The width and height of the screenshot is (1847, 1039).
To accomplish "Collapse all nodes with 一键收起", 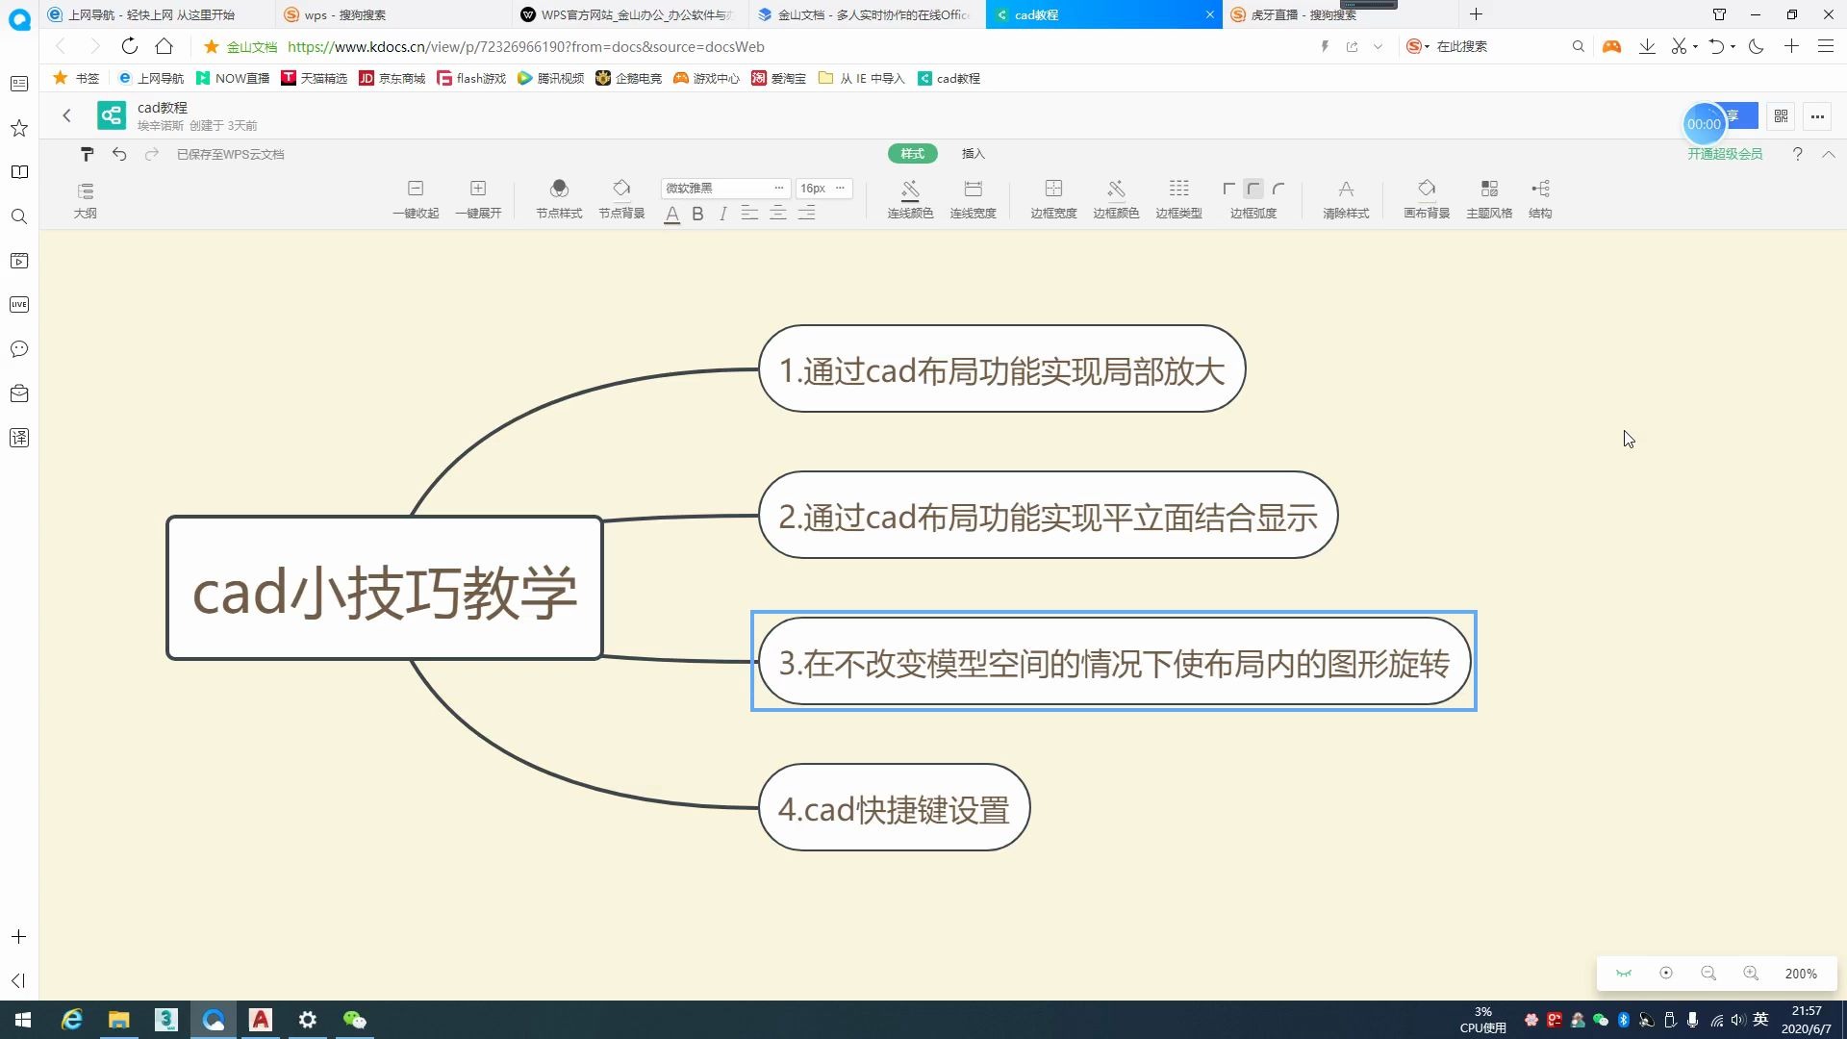I will [x=416, y=200].
